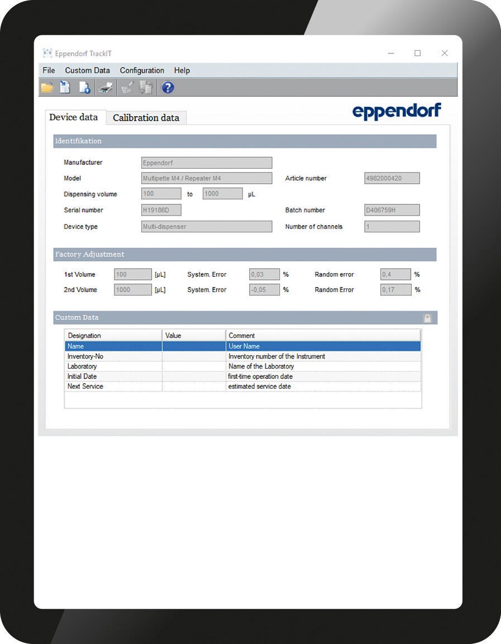
Task: Select the Next Service row
Action: (243, 387)
